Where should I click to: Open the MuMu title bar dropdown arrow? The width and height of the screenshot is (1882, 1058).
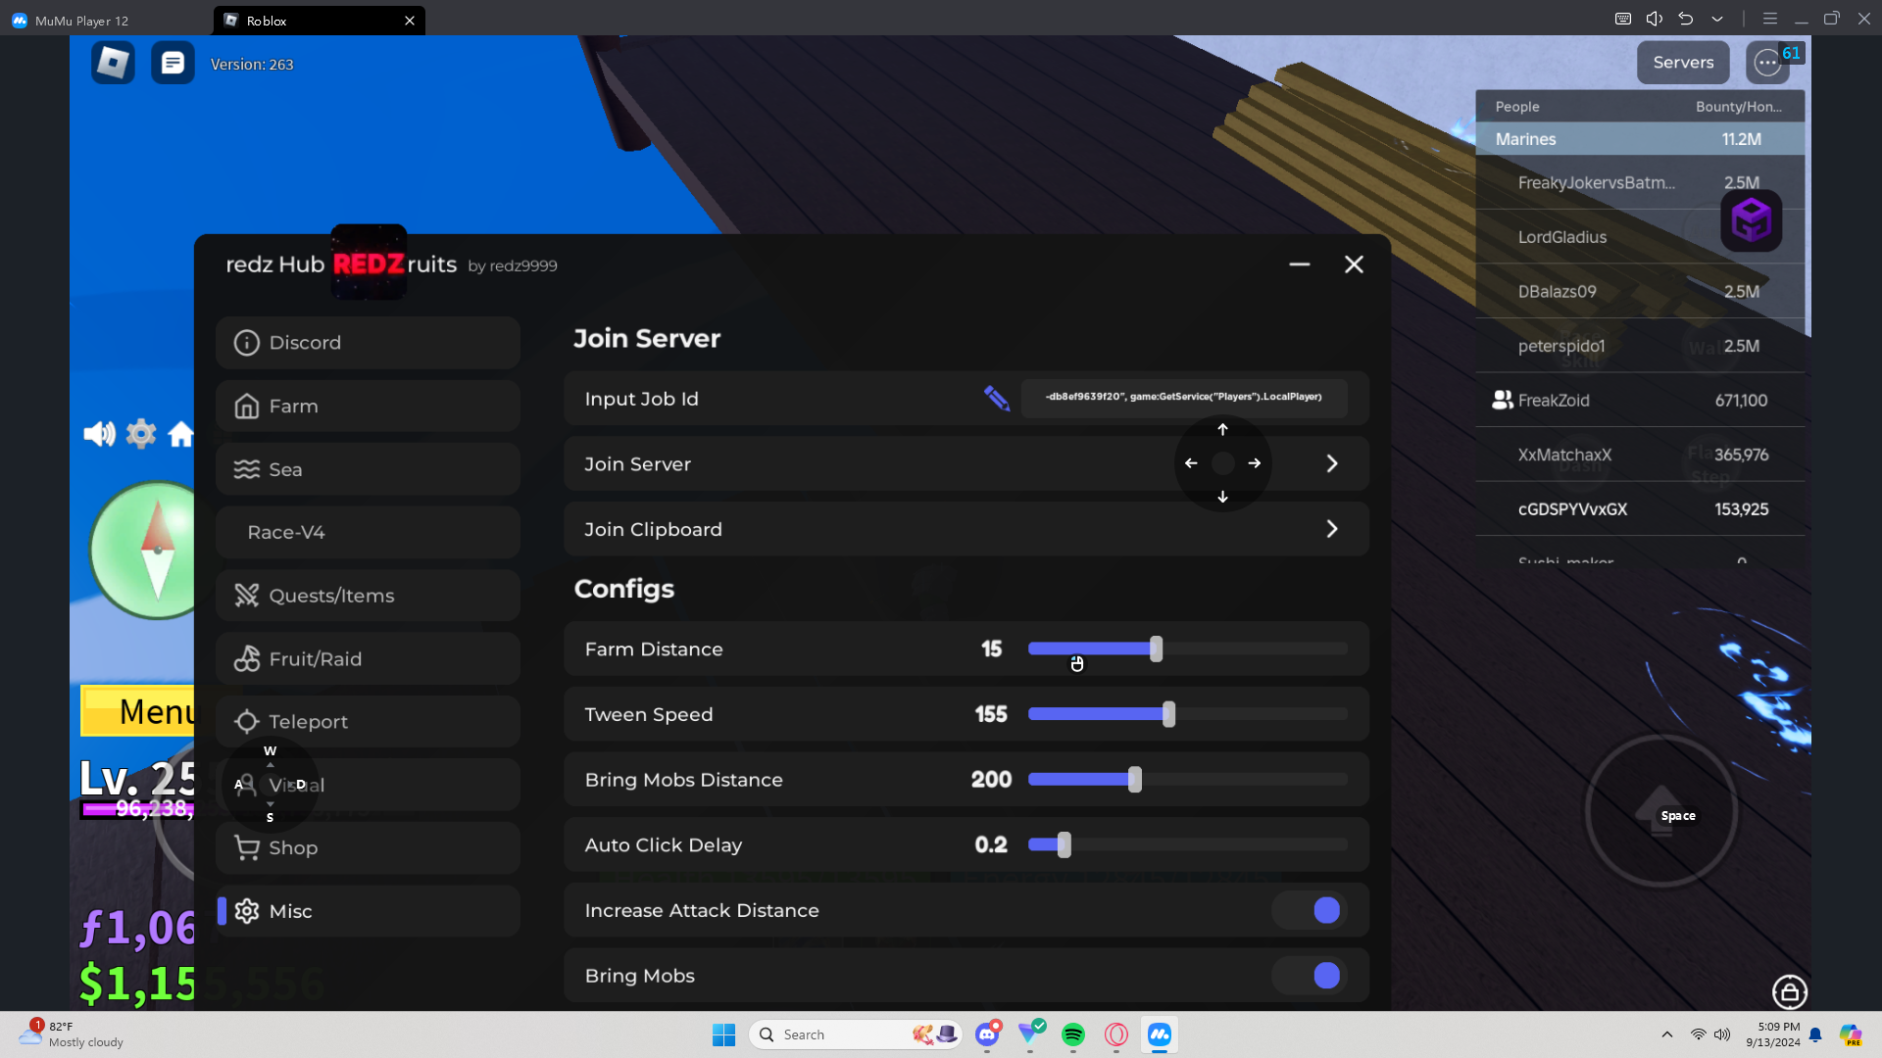pos(1717,19)
